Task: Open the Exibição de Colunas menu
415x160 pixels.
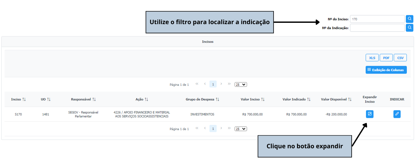Action: pos(386,70)
